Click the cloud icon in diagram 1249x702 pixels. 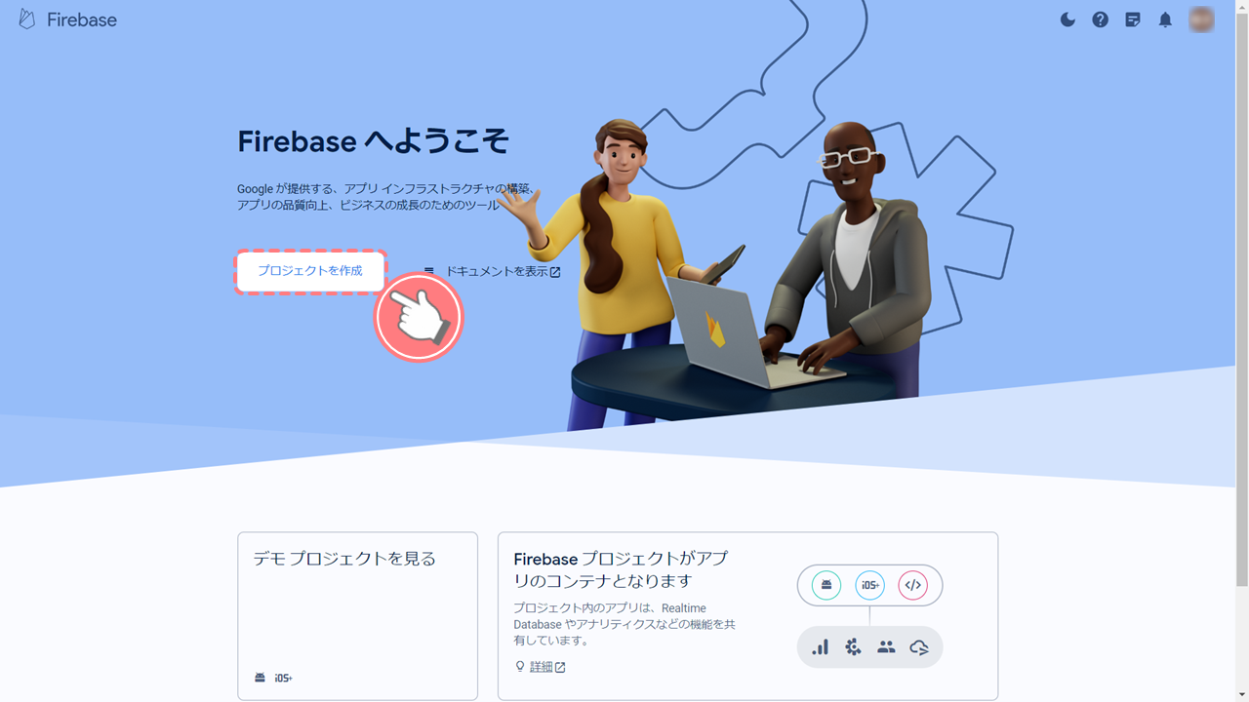918,646
